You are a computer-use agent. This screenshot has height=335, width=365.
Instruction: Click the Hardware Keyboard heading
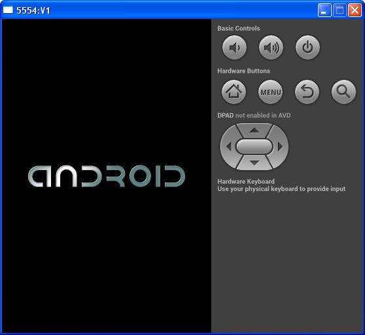(x=246, y=181)
